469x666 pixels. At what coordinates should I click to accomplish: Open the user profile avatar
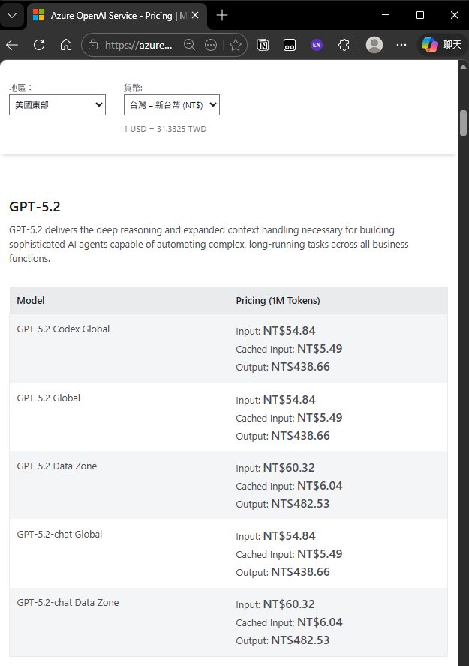click(x=374, y=45)
